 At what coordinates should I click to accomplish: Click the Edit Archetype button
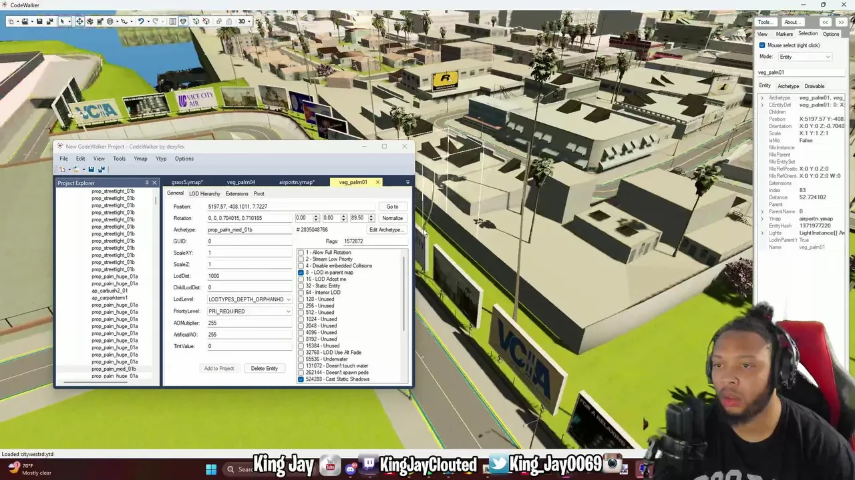[x=386, y=230]
